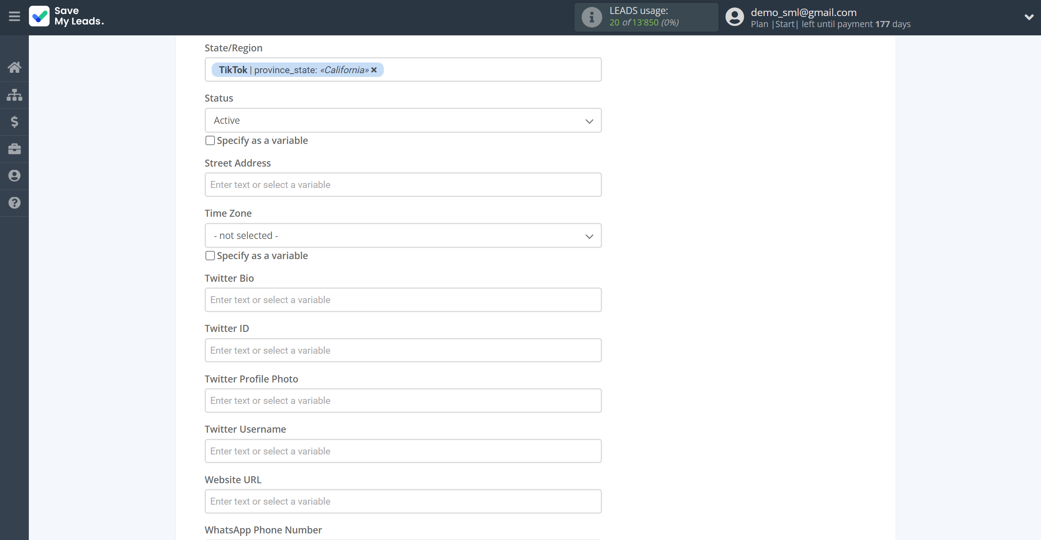1041x540 pixels.
Task: Open the briefcase services icon
Action: pos(14,149)
